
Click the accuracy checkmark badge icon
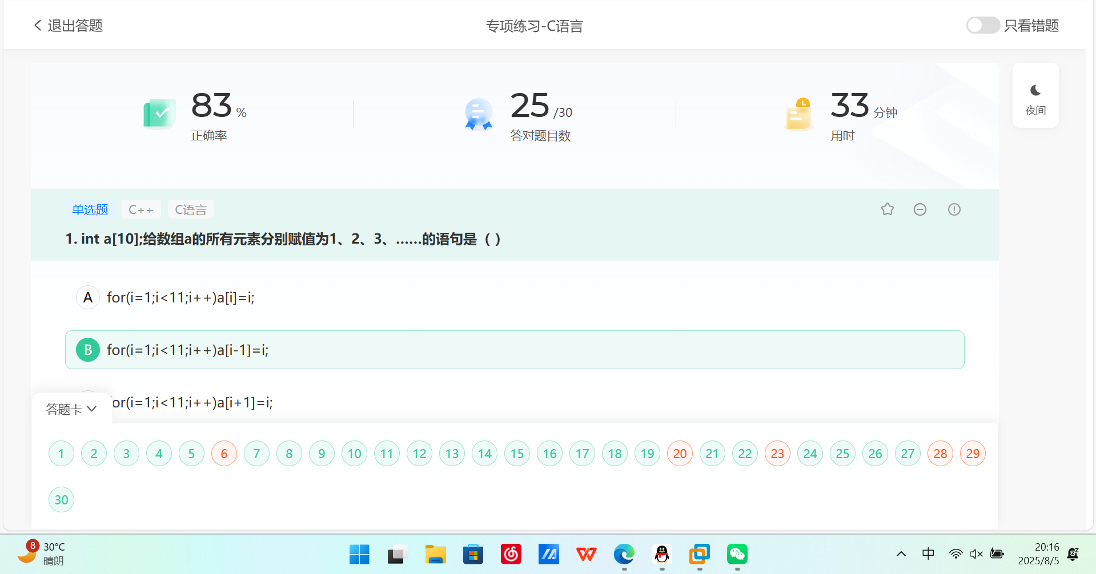click(159, 113)
